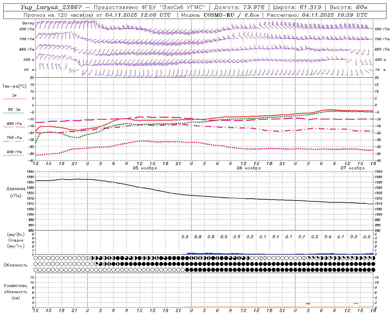Viewport: 391px width, 313px height.
Task: Click the Ветер wind panel label
Action: (x=28, y=23)
